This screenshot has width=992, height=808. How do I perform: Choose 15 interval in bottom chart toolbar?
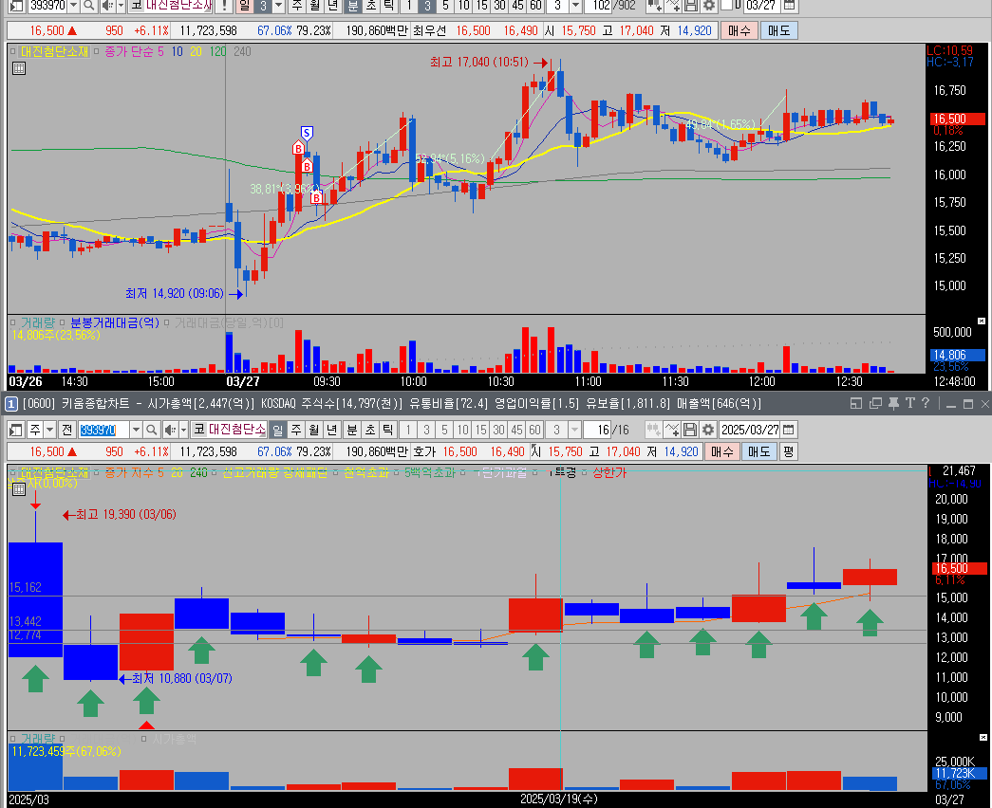tap(481, 430)
